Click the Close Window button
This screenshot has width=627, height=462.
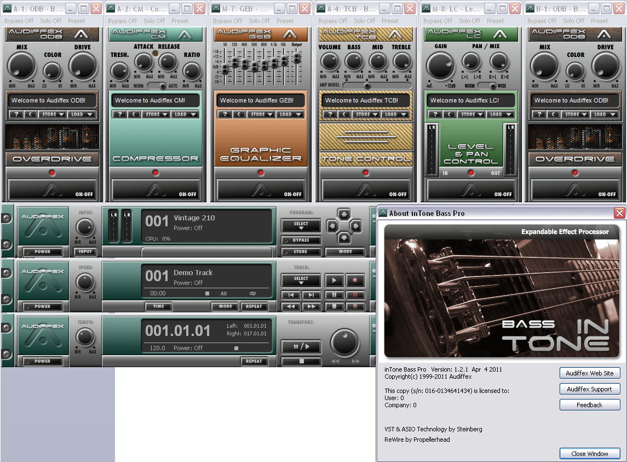click(590, 454)
